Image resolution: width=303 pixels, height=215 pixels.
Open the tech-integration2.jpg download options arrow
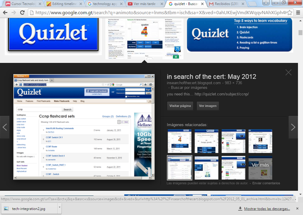point(60,207)
